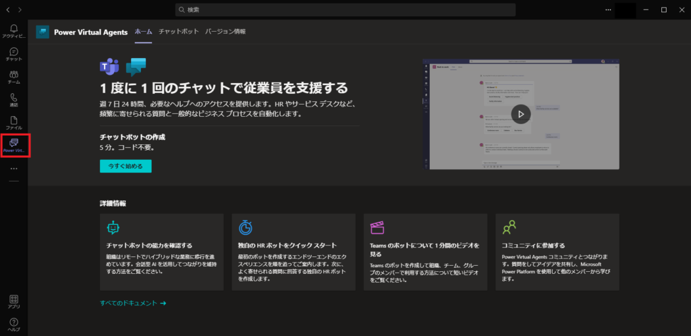Click the 1 度に 1 回のチャット headline

[224, 88]
